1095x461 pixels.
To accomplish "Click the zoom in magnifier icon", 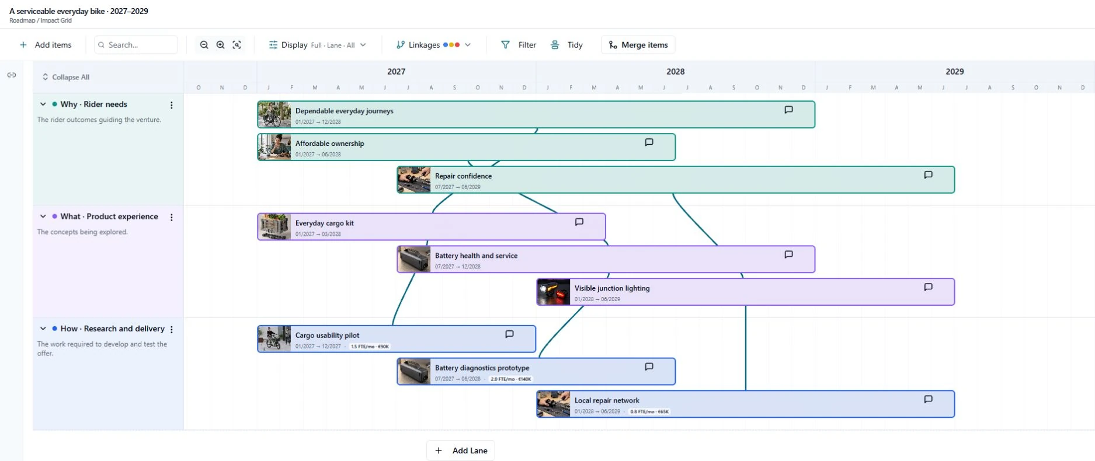I will pos(220,45).
